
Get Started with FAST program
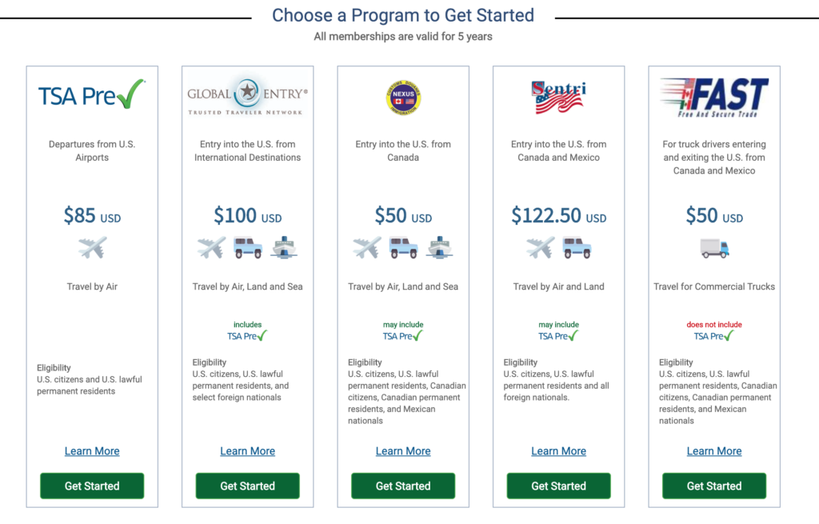[x=714, y=486]
